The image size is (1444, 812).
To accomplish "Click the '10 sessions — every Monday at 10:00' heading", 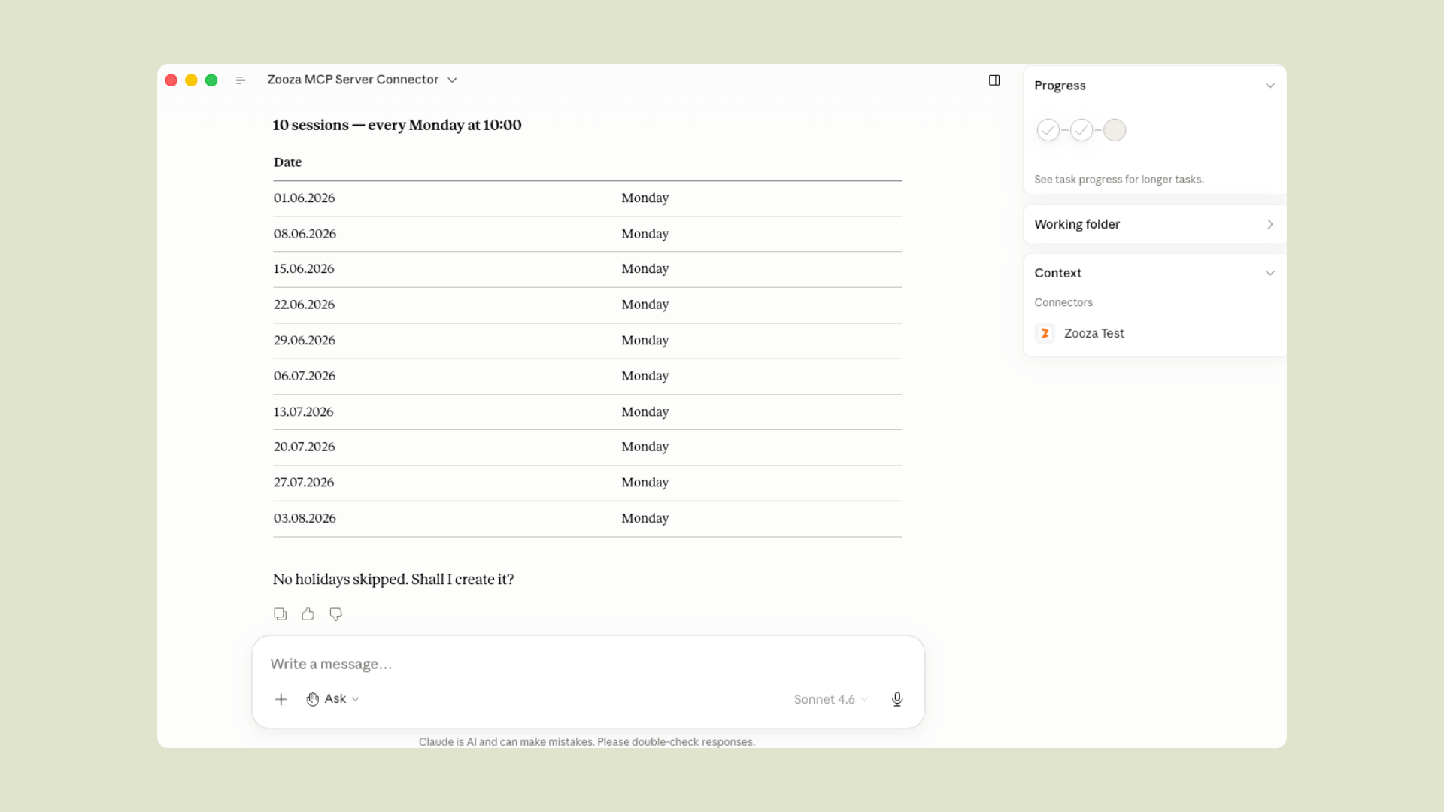I will pos(396,125).
